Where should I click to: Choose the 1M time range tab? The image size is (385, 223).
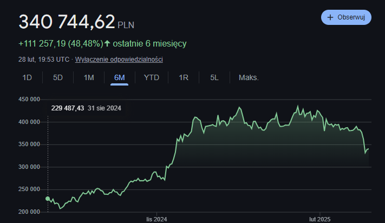tap(89, 77)
